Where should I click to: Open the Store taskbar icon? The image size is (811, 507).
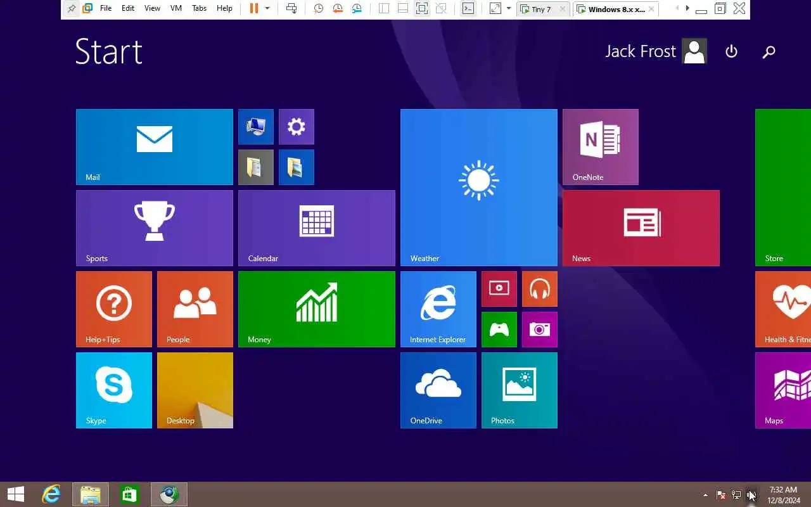tap(129, 494)
